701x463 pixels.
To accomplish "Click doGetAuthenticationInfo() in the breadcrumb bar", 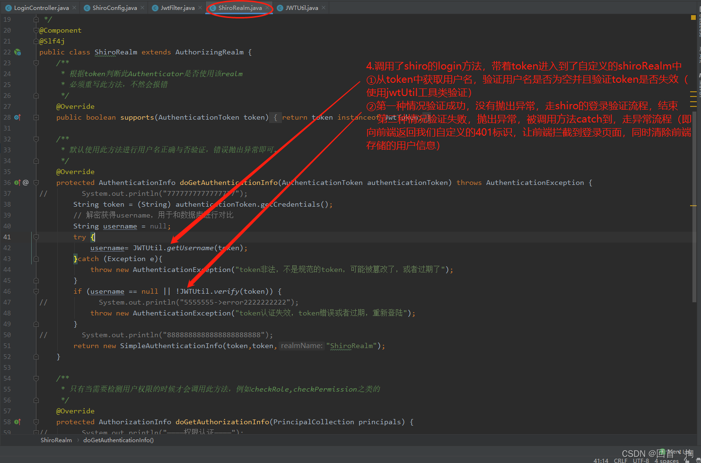I will point(118,440).
